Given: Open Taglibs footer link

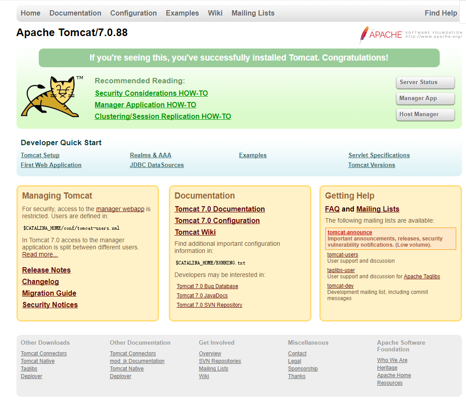Looking at the screenshot, I should click(x=29, y=369).
